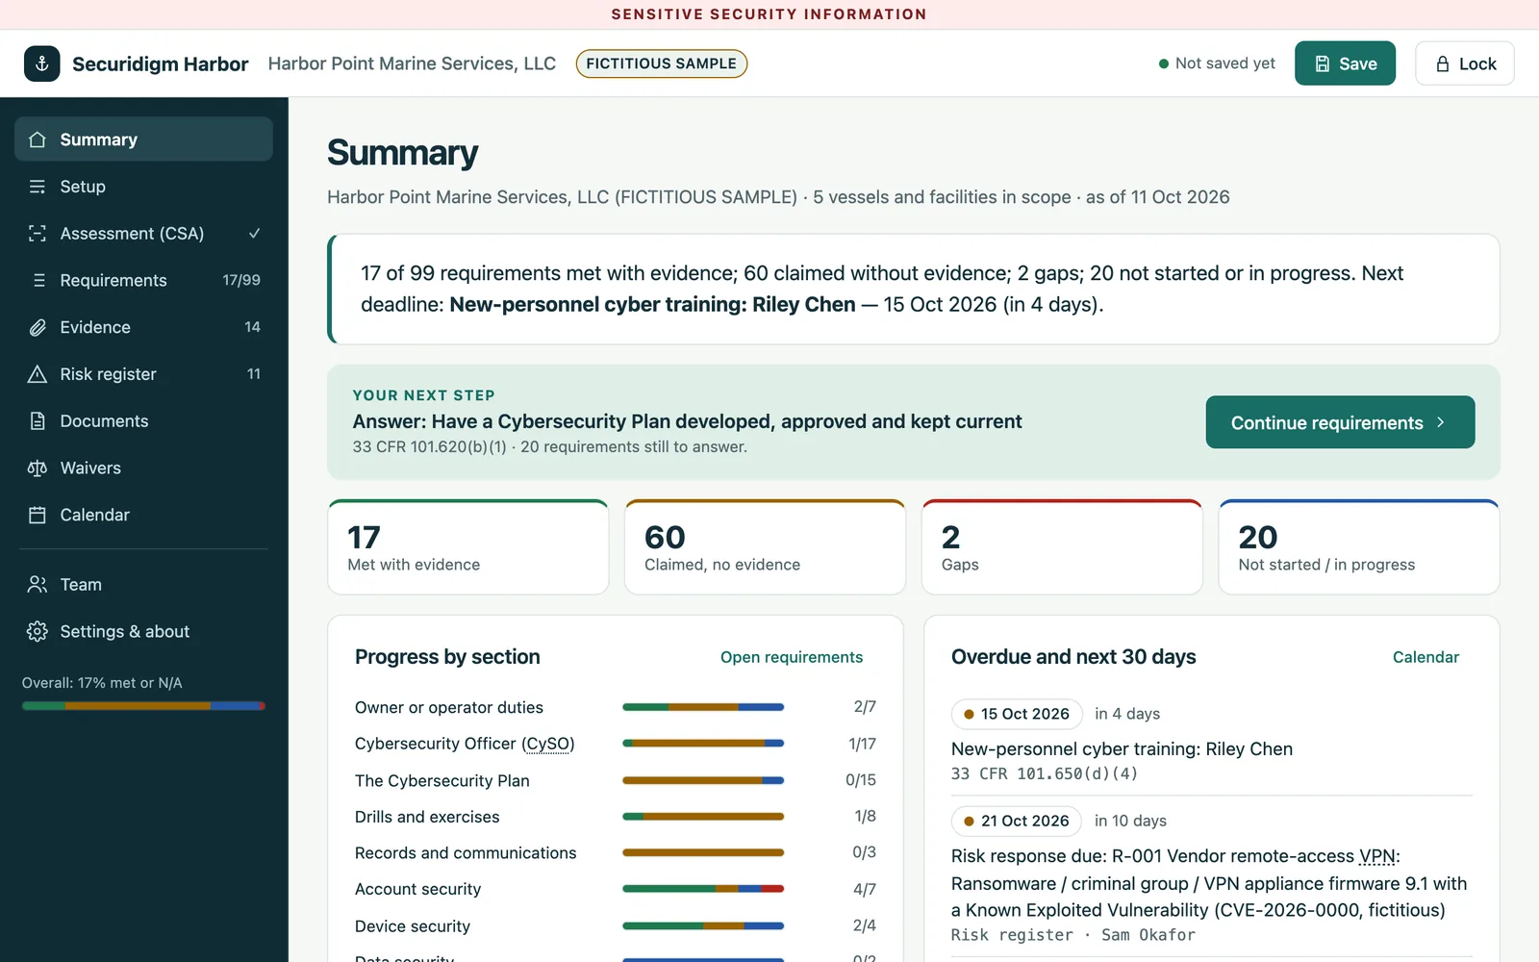Click the FICTITIOUS SAMPLE badge
This screenshot has width=1539, height=962.
point(662,63)
